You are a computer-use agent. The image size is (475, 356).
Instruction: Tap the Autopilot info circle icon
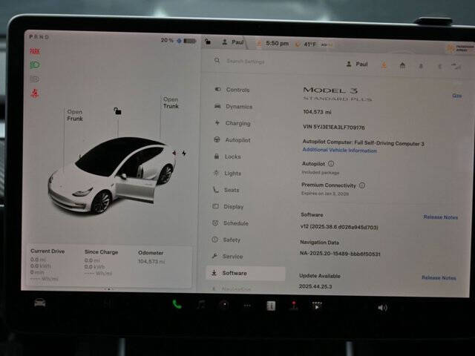click(x=331, y=164)
